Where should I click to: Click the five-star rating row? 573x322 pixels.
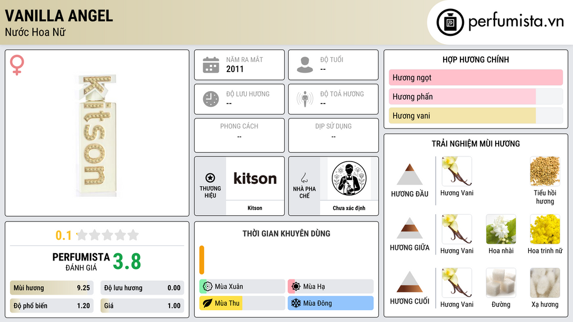[107, 235]
